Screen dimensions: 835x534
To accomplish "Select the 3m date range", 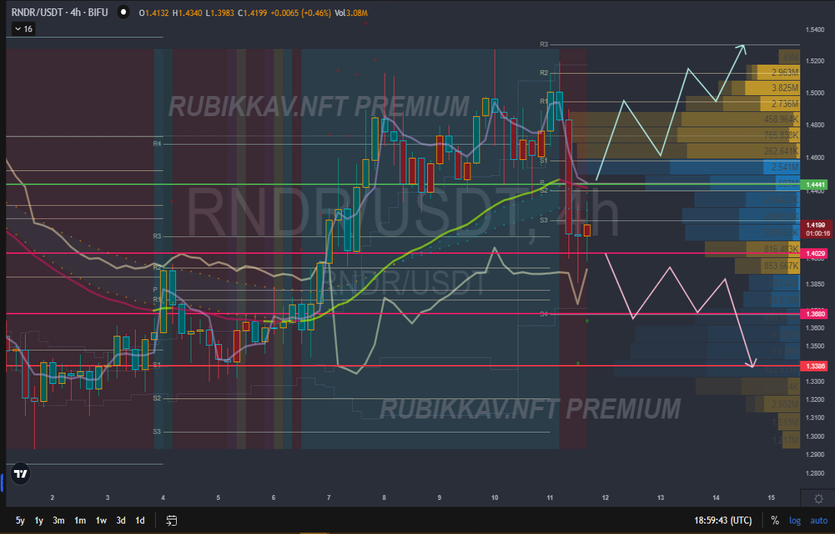I will pyautogui.click(x=59, y=520).
